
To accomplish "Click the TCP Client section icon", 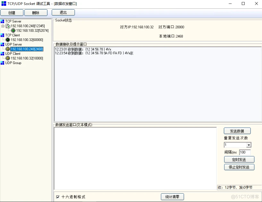I will 3,35.
